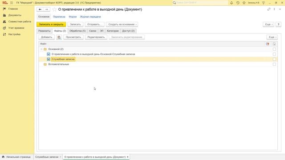285x160 pixels.
Task: Click Редактировать button
Action: coord(96,37)
